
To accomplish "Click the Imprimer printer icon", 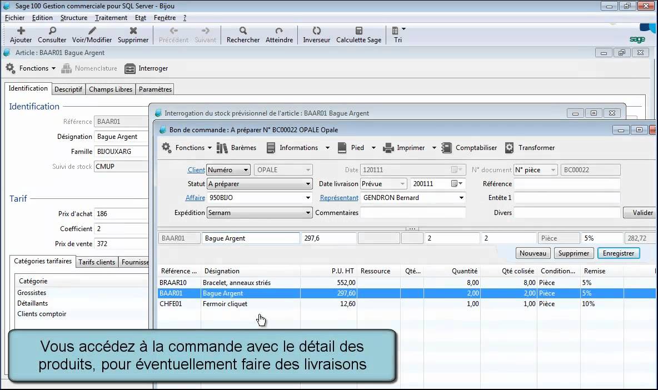I will 388,148.
